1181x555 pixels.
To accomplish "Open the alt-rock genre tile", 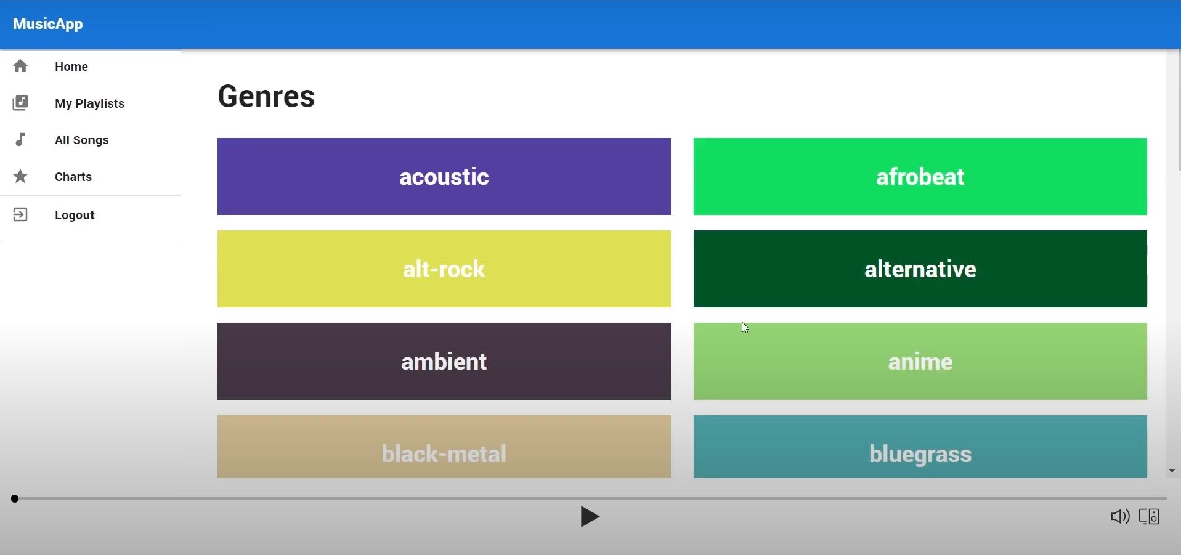I will [444, 269].
